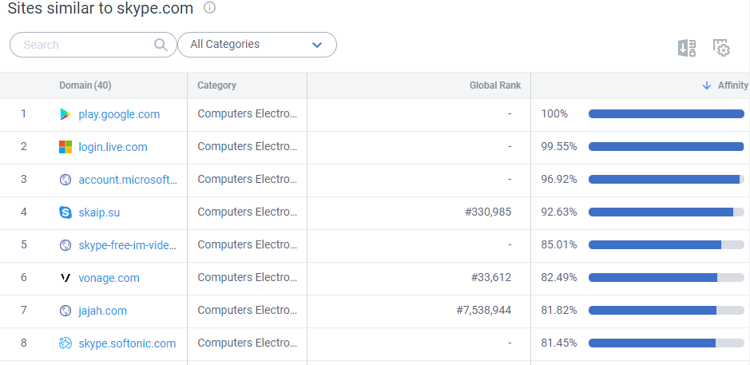The height and width of the screenshot is (365, 750).
Task: Open the play.google.com link
Action: pyautogui.click(x=119, y=114)
